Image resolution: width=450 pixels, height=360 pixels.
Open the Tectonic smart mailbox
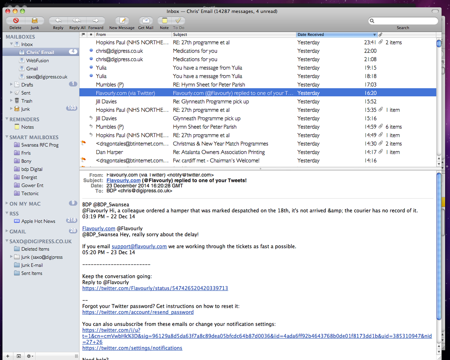30,193
